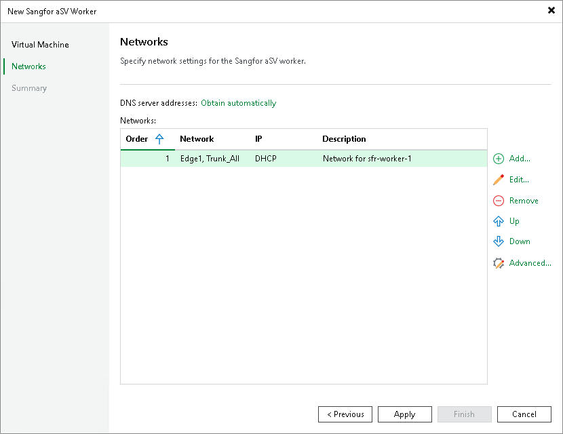Go to the Virtual Machine step
Screen dimensions: 563x434
click(40, 45)
